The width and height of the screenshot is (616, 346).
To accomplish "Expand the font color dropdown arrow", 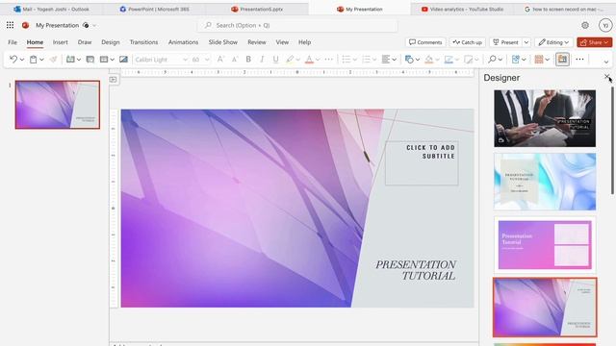I will [x=318, y=60].
